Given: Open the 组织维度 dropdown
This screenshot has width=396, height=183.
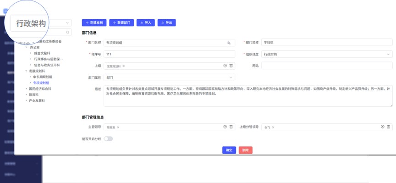Looking at the screenshot, I should pyautogui.click(x=327, y=54).
